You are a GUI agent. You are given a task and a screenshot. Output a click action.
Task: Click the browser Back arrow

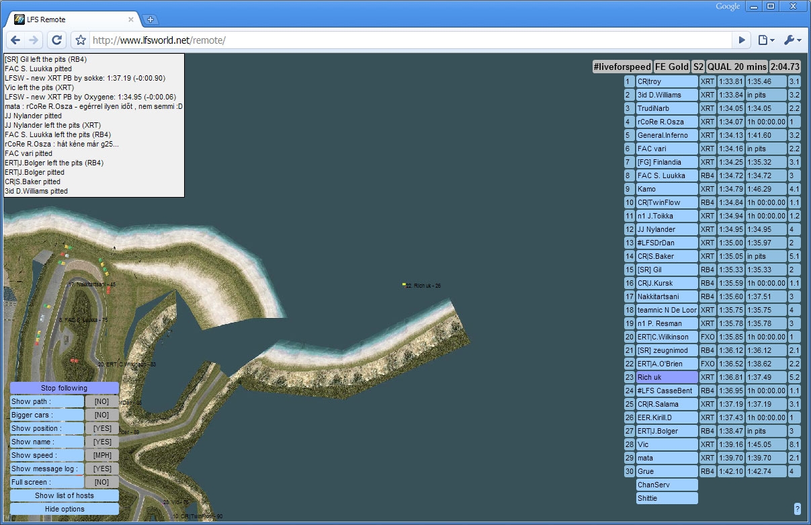[16, 40]
